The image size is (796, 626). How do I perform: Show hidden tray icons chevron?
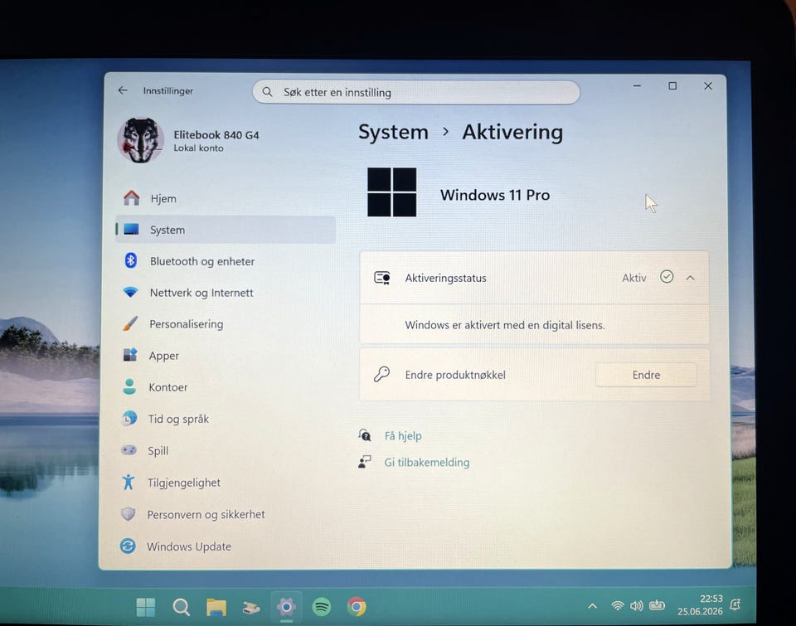(x=592, y=606)
